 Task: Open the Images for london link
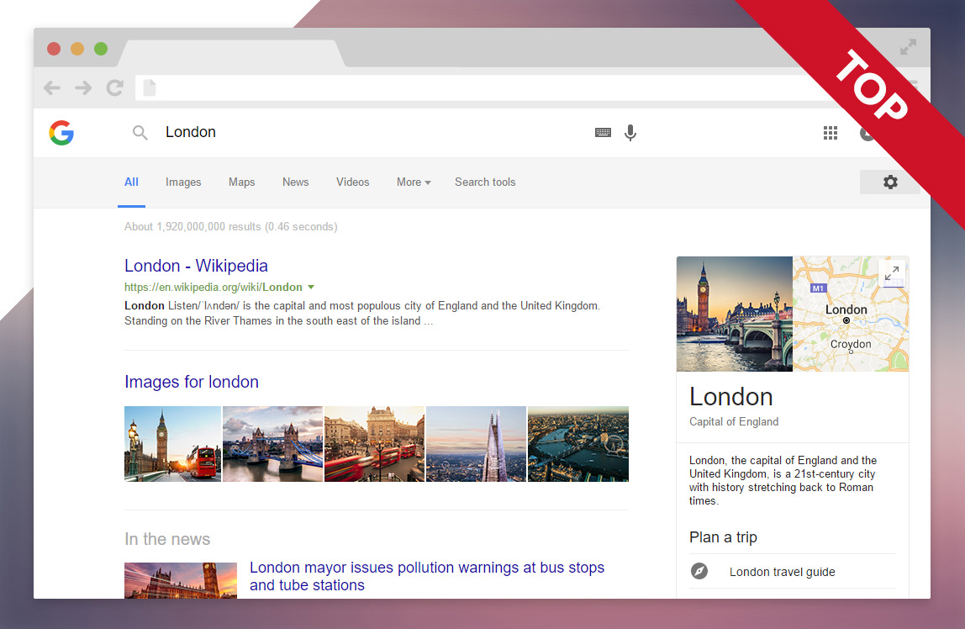click(192, 382)
